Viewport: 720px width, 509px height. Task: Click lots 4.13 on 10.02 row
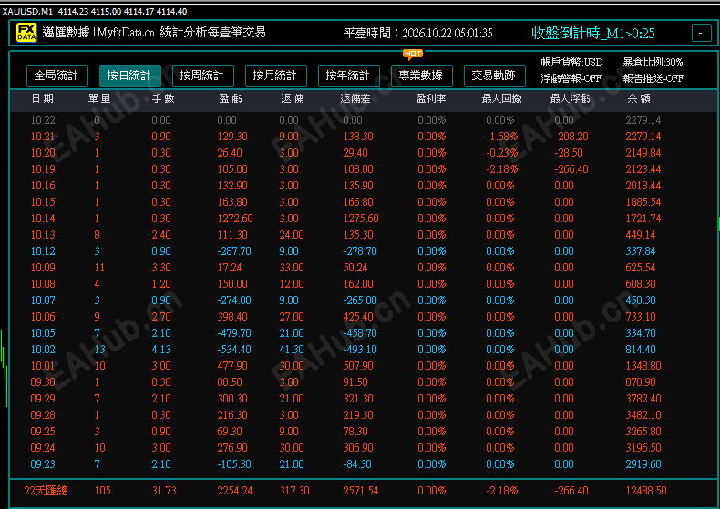tap(161, 350)
